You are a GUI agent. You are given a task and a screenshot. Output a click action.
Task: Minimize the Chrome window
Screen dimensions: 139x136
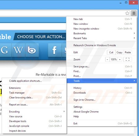tap(120, 3)
